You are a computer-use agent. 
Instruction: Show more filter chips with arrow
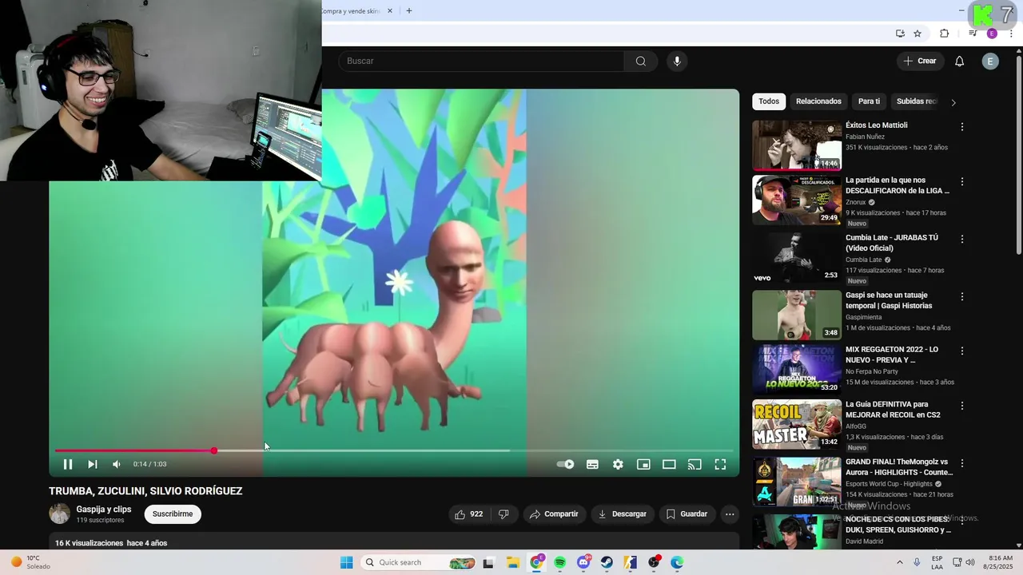point(953,102)
